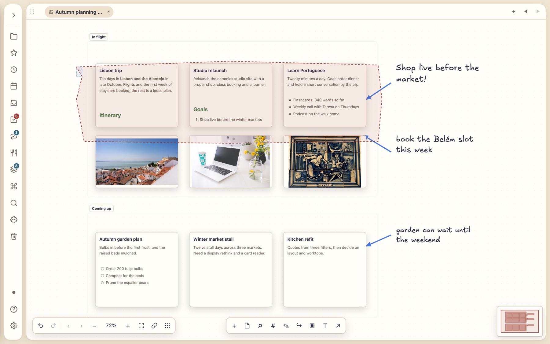Open the favorites star icon
The width and height of the screenshot is (550, 344).
[x=14, y=53]
